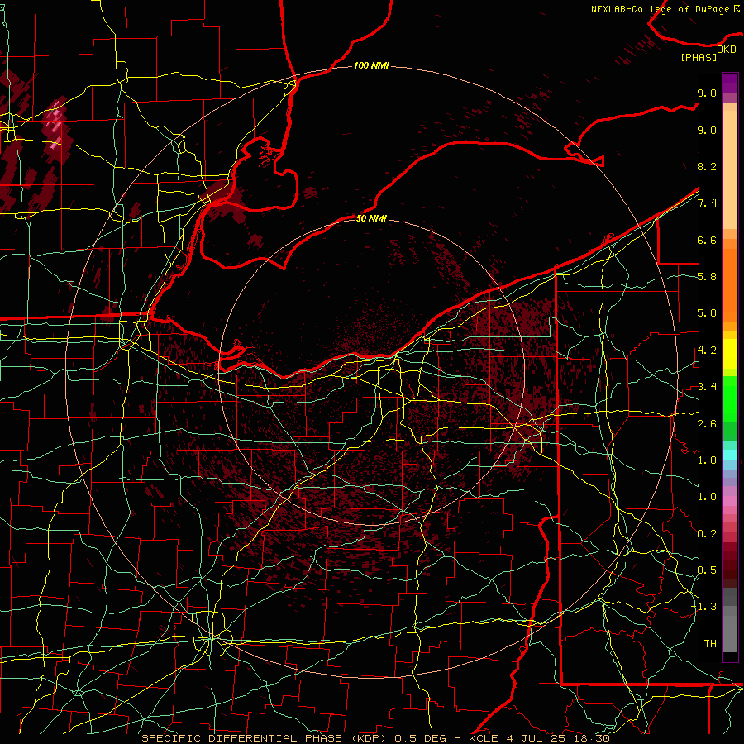Screen dimensions: 744x744
Task: Click the 5.0 value on the color scale
Action: [707, 313]
